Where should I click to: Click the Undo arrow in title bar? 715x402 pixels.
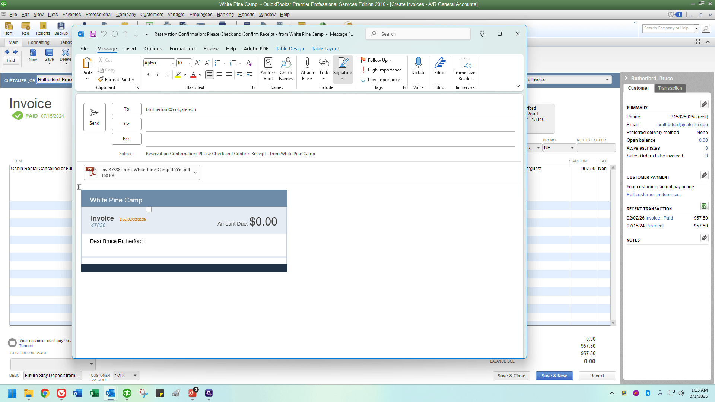point(104,34)
